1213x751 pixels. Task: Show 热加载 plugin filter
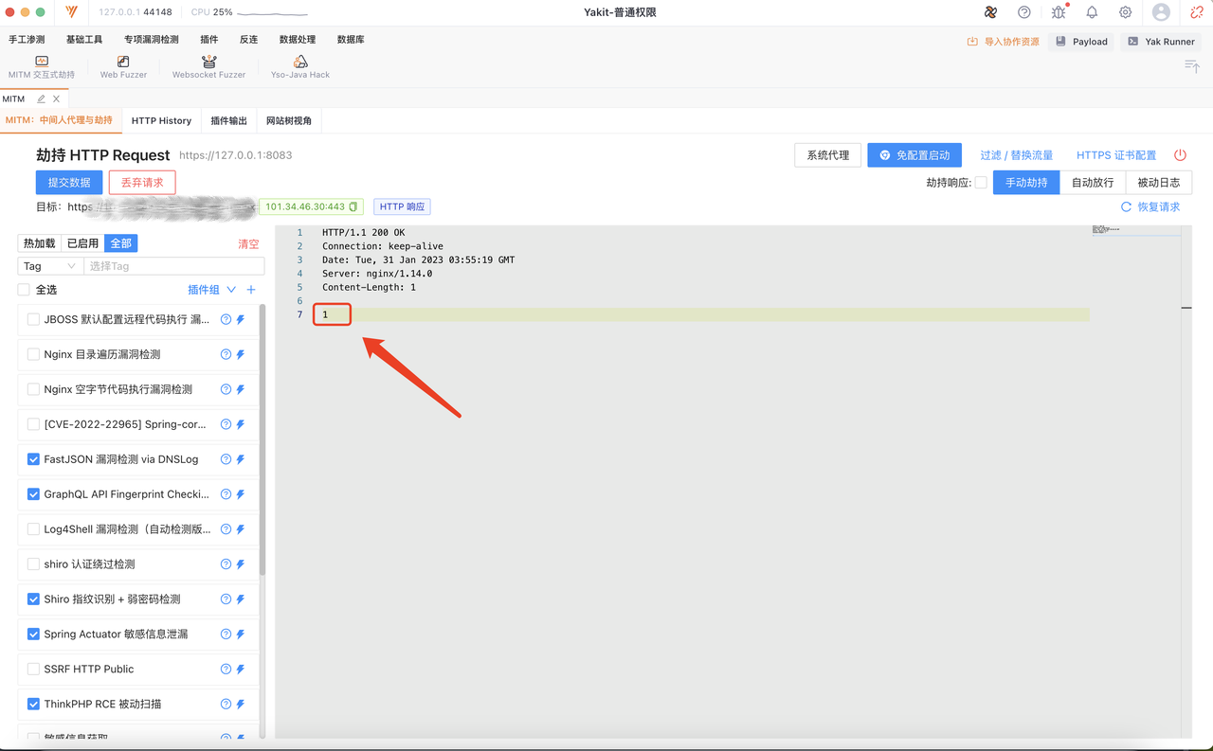[40, 243]
